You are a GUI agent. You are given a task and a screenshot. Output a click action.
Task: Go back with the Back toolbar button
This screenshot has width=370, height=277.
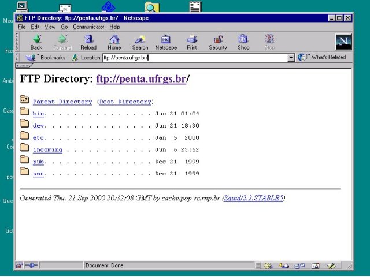(36, 42)
